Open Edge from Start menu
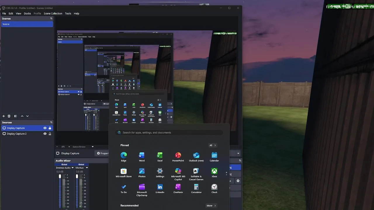Image resolution: width=374 pixels, height=210 pixels. (124, 157)
